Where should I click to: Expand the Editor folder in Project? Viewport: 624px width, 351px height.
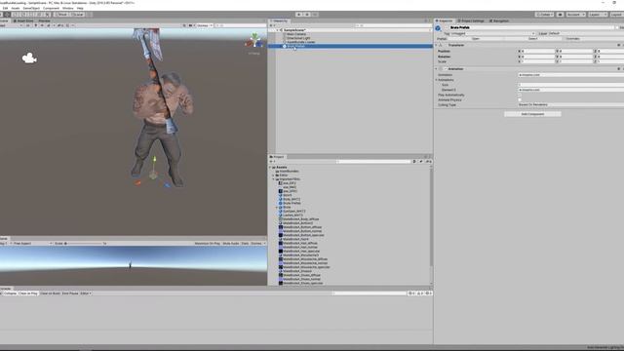pos(273,175)
